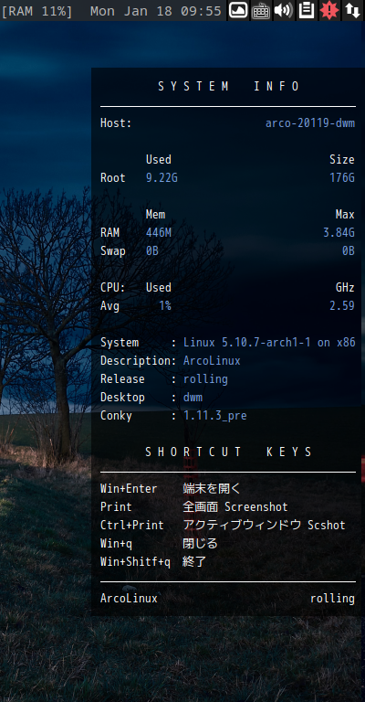Image resolution: width=365 pixels, height=702 pixels.
Task: Click the Win+Shitf+q shortcut entry
Action: (135, 562)
